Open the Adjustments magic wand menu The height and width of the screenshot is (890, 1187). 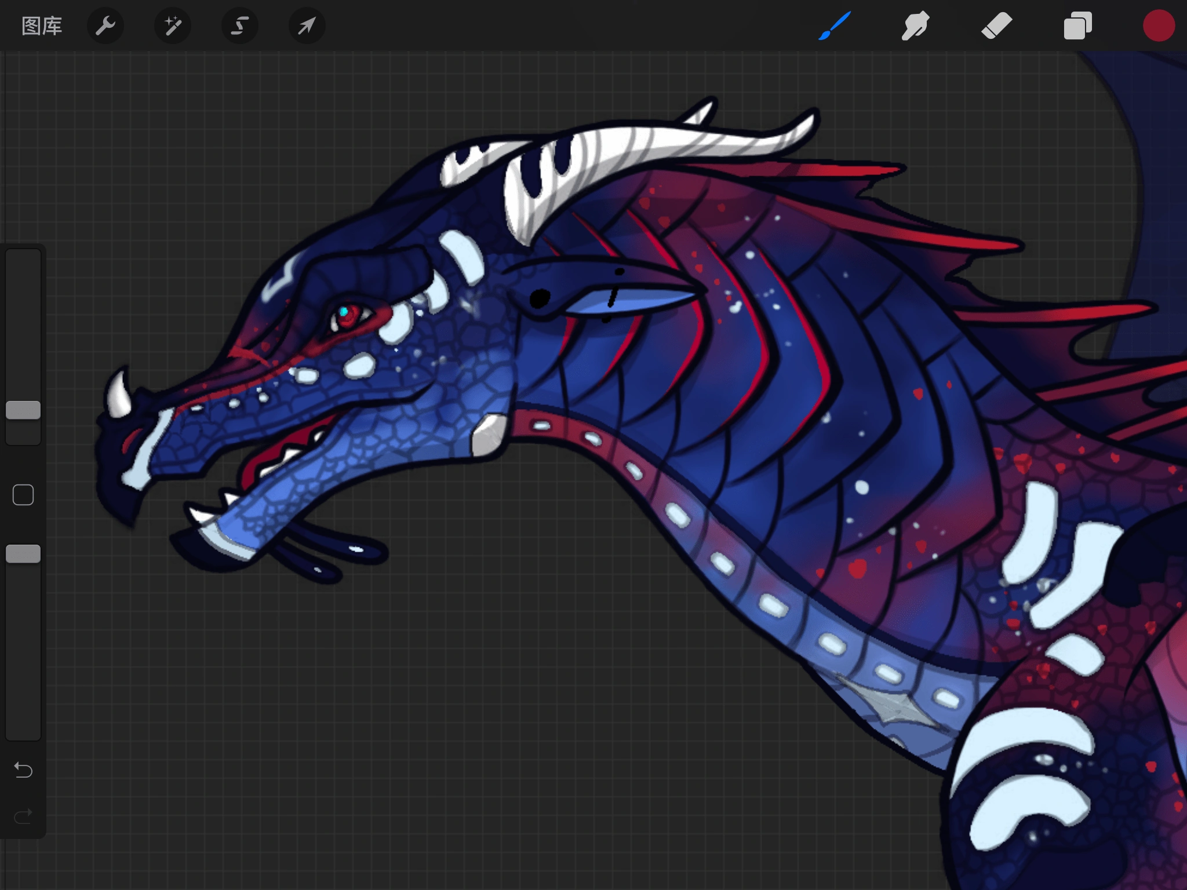click(x=172, y=25)
